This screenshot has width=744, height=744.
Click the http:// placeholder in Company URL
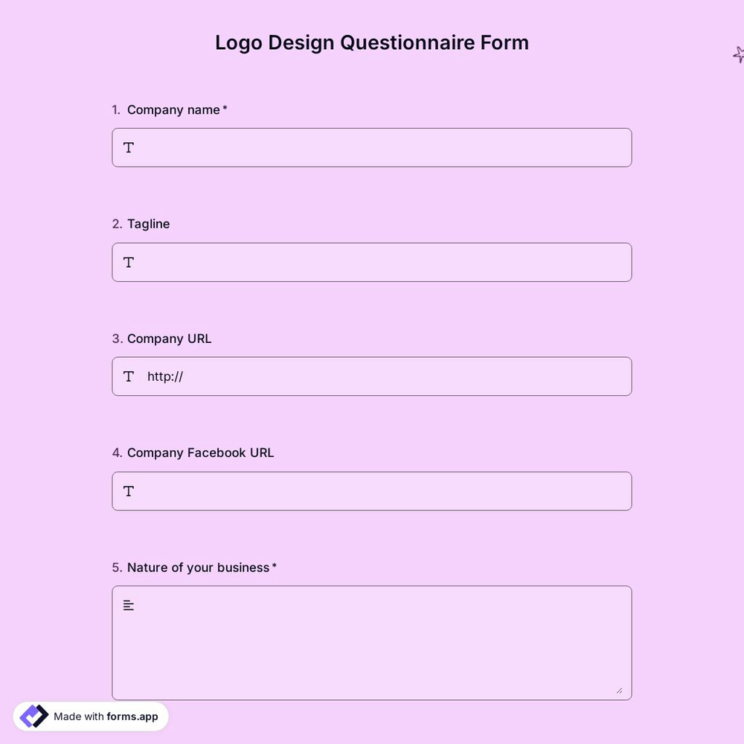(x=164, y=376)
